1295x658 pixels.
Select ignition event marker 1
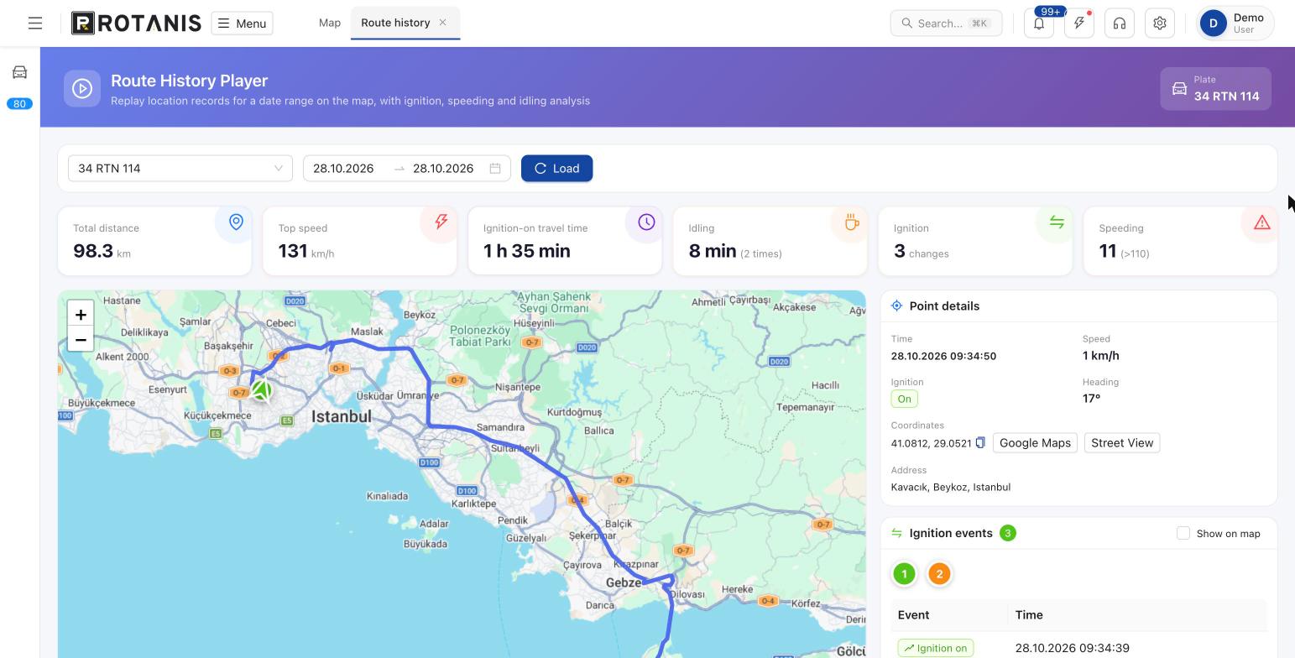point(904,574)
